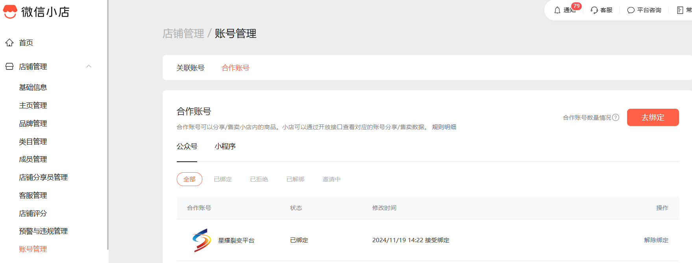Click the 合作账号 column header
Viewport: 692px width, 263px height.
(199, 208)
